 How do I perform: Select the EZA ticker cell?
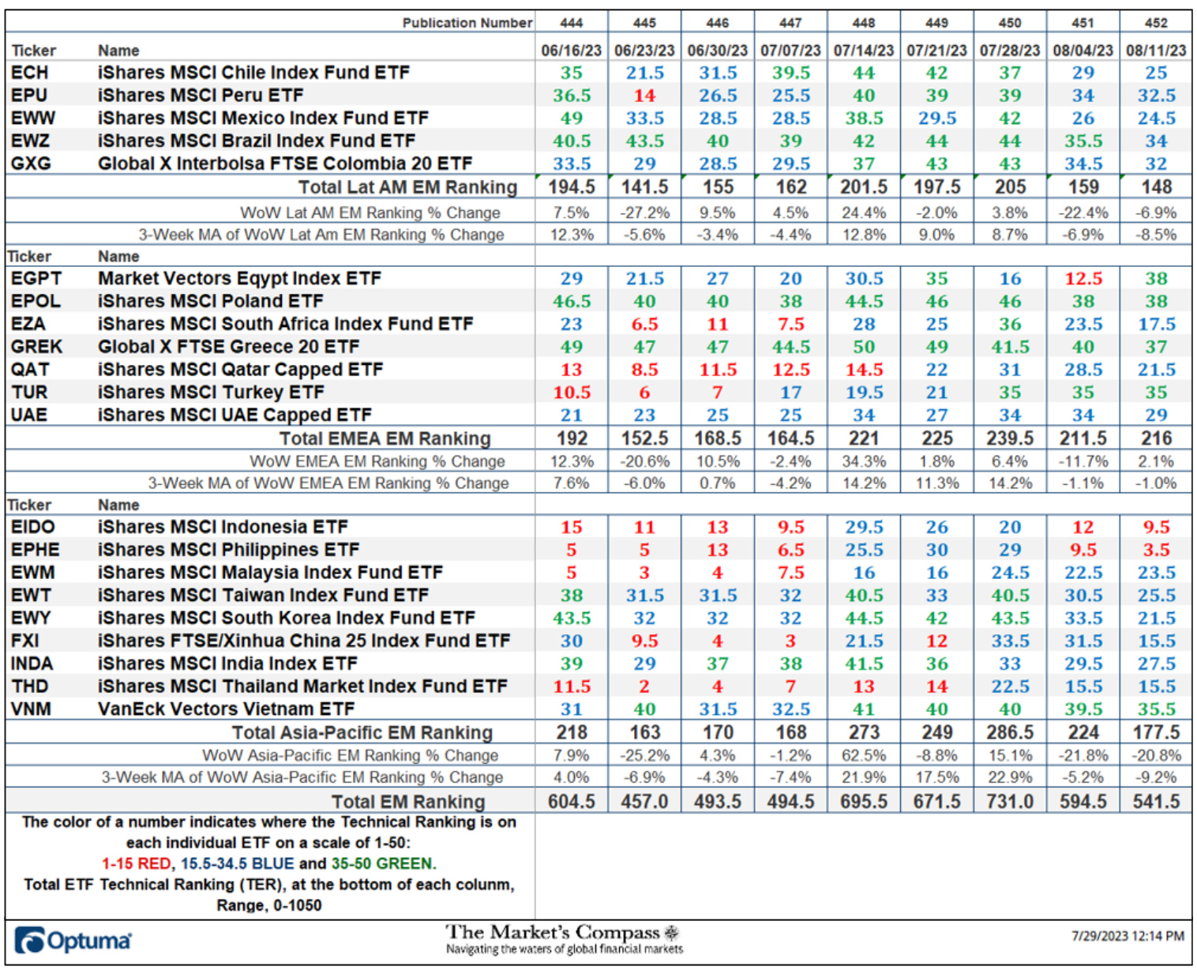click(28, 325)
